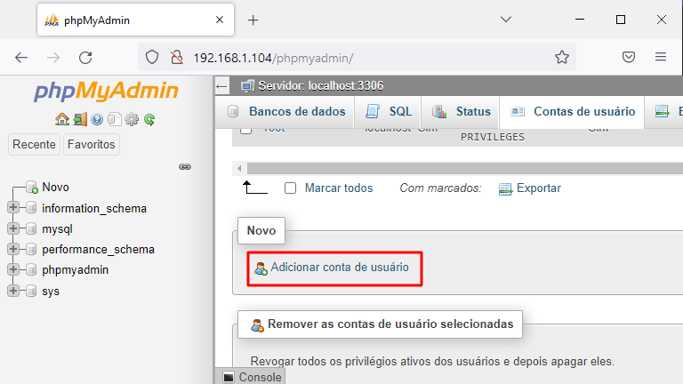Click the Marcar todos label

coord(339,188)
